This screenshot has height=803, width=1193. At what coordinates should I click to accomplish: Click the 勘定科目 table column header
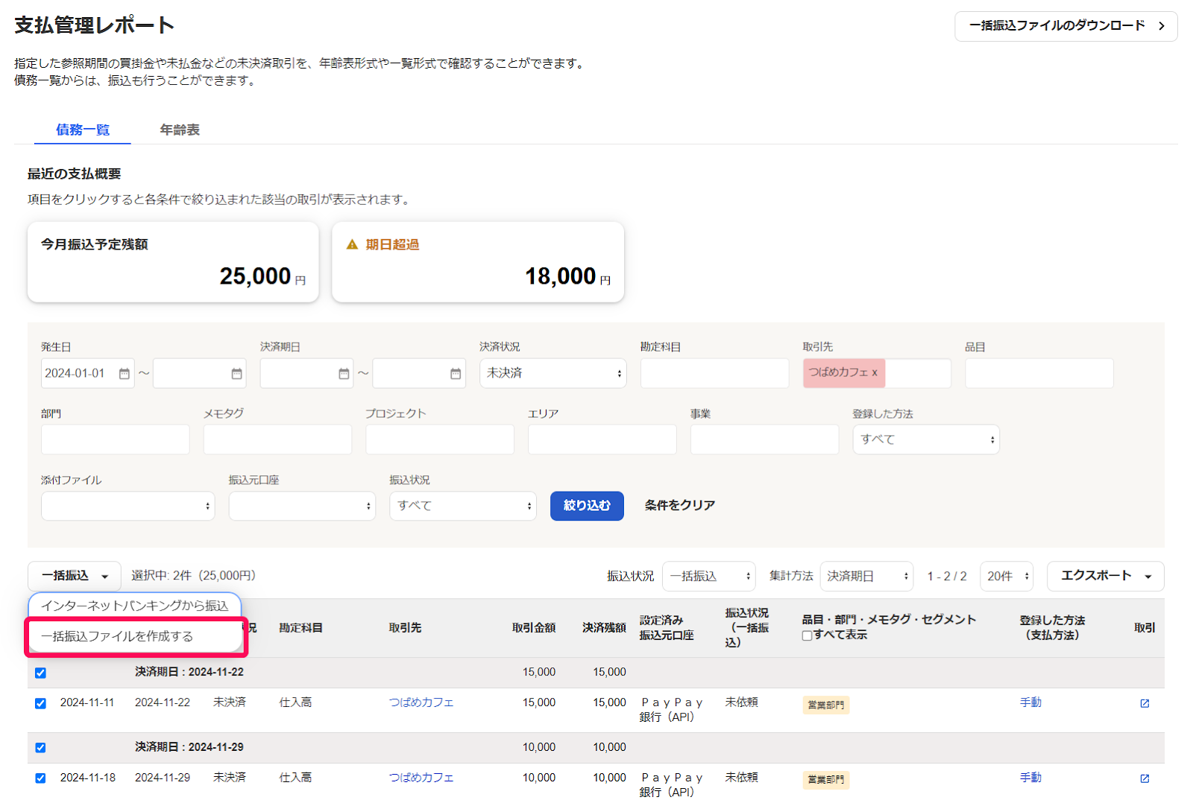click(300, 628)
